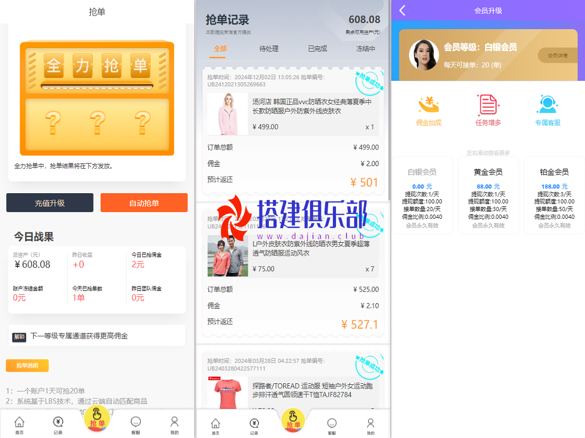
Task: Show the 冻结中 orders tab
Action: tap(366, 48)
